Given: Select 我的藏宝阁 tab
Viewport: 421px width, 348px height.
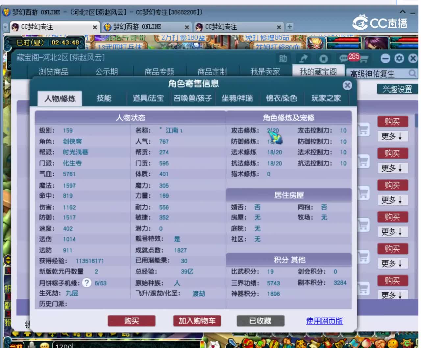Looking at the screenshot, I should 318,71.
